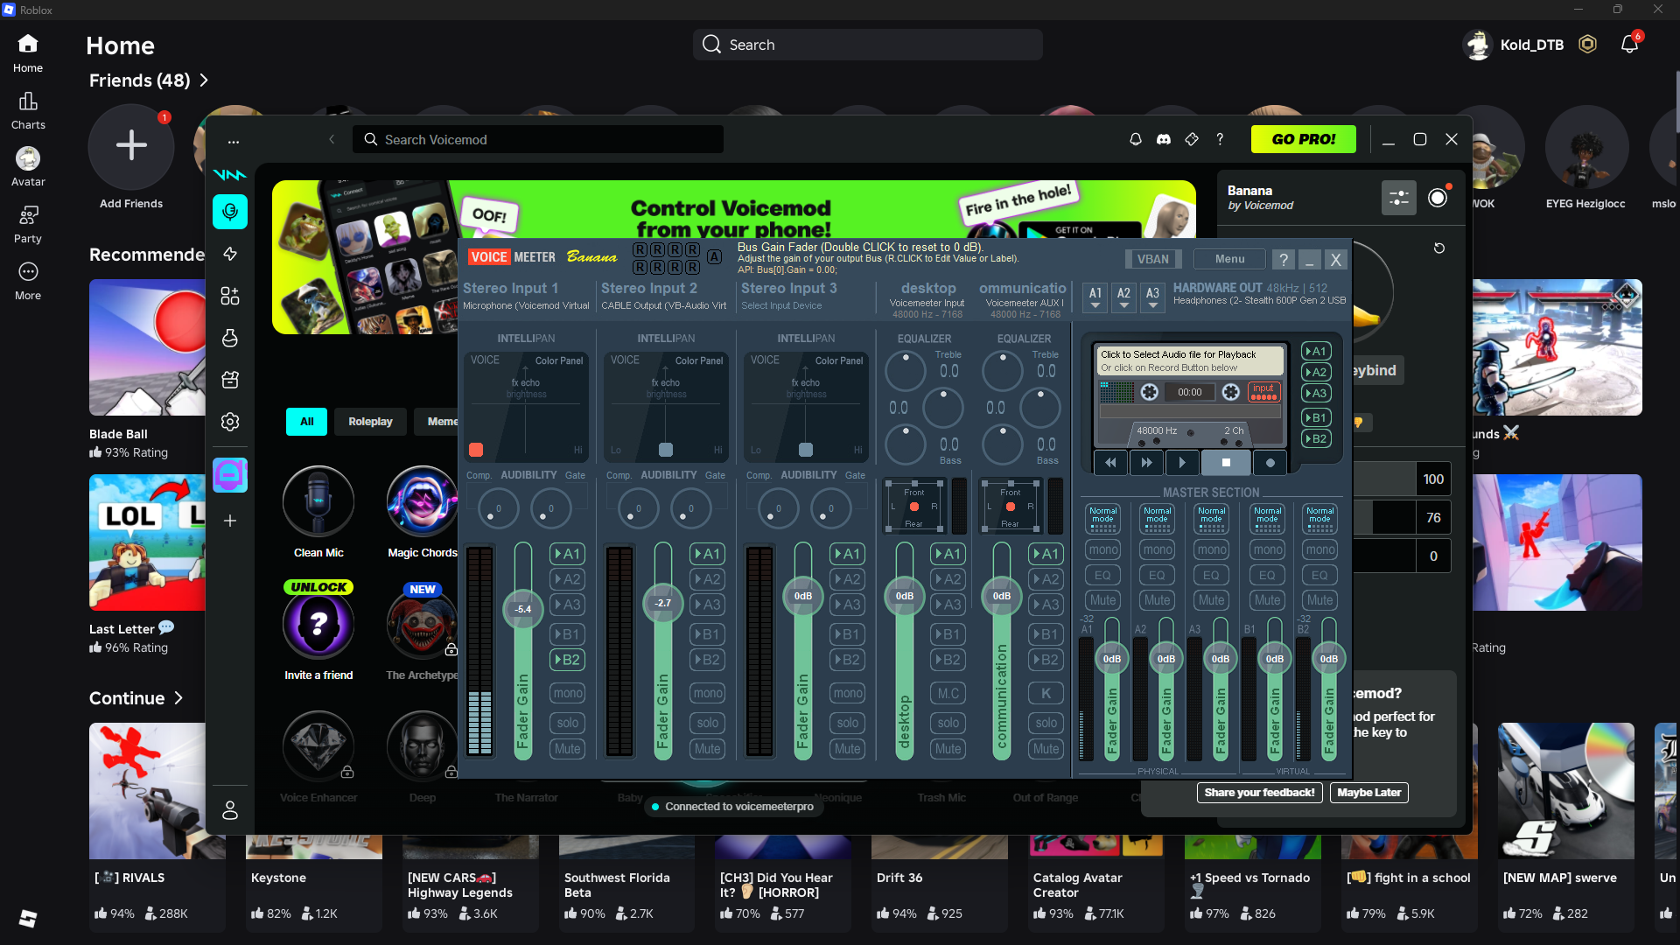Open the Robux hexagon icon in Roblox
The image size is (1680, 945).
tap(1587, 45)
